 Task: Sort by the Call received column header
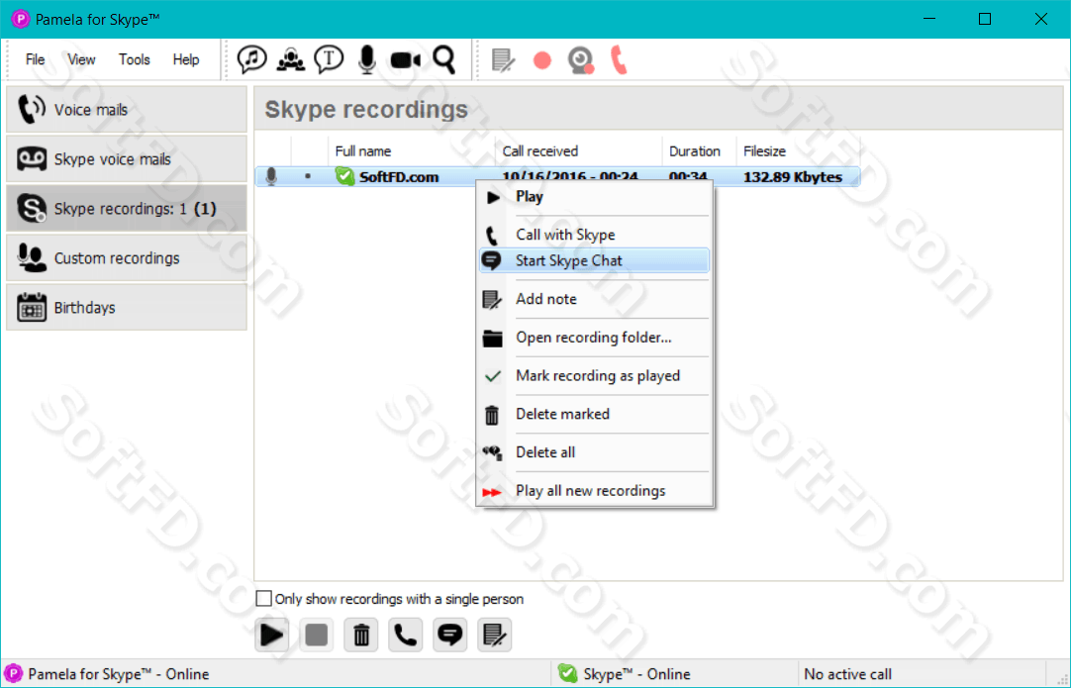coord(578,151)
